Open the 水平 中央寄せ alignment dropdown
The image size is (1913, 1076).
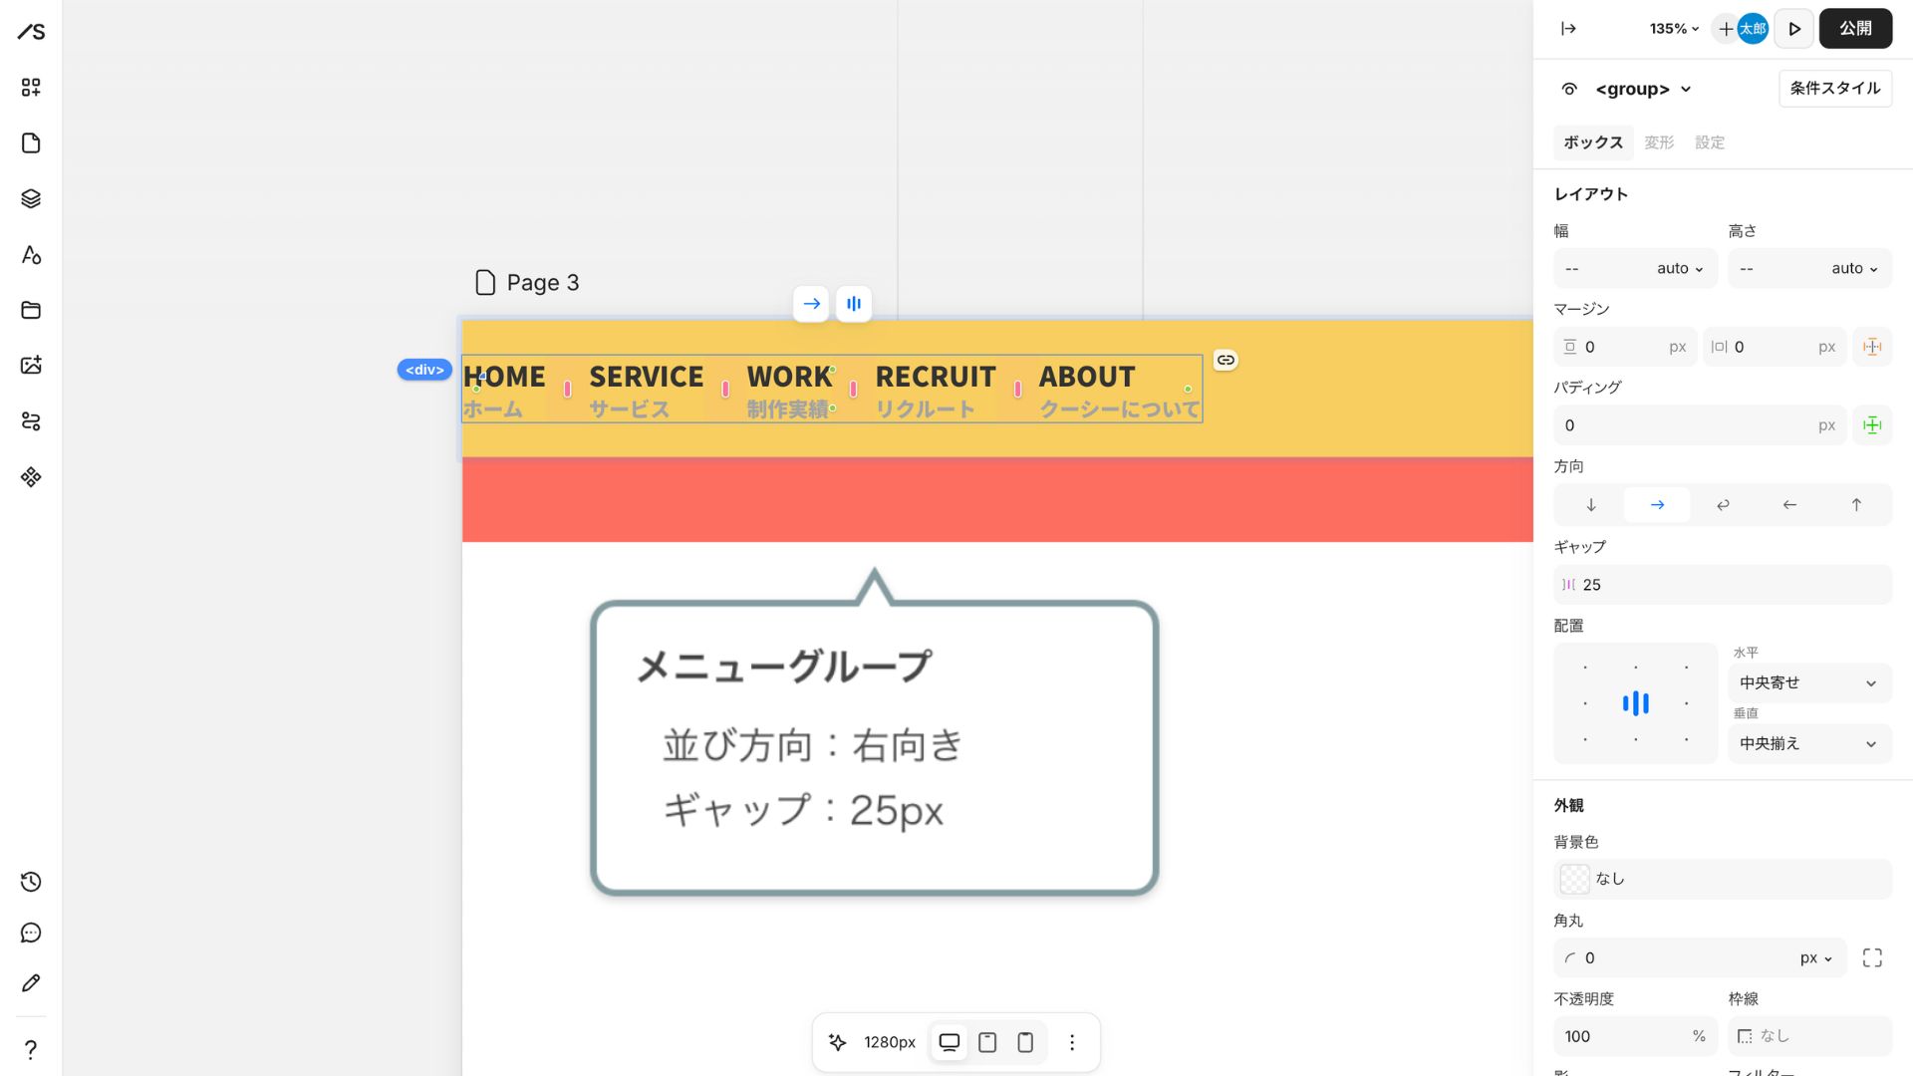1809,682
